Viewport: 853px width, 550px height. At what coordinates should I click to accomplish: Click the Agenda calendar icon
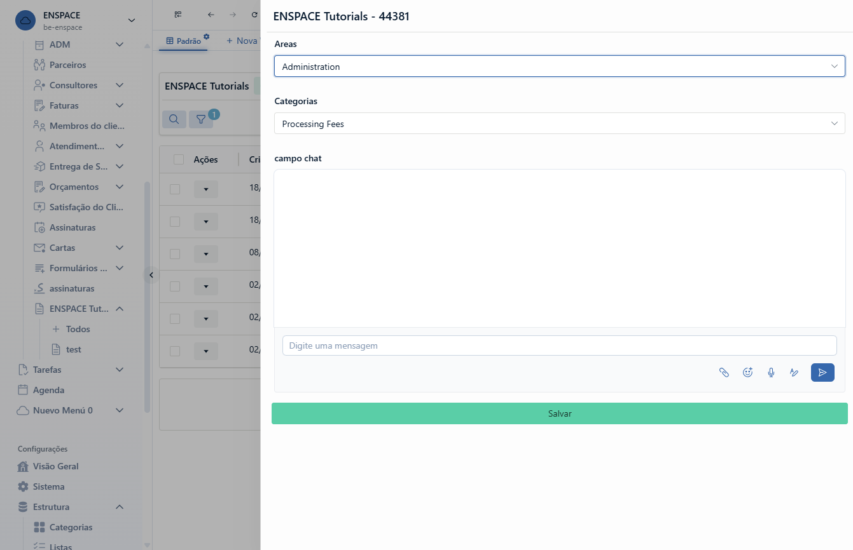(23, 390)
